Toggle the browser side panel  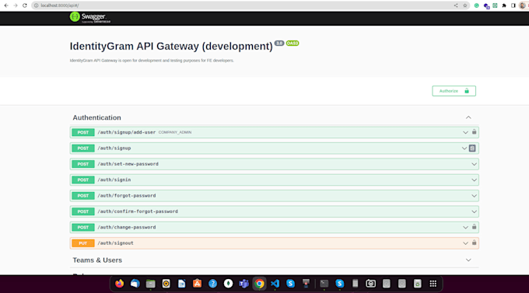pos(513,5)
